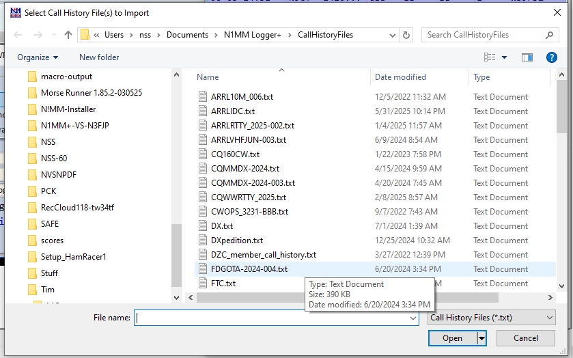Click New folder in the toolbar
This screenshot has width=573, height=358.
tap(99, 57)
